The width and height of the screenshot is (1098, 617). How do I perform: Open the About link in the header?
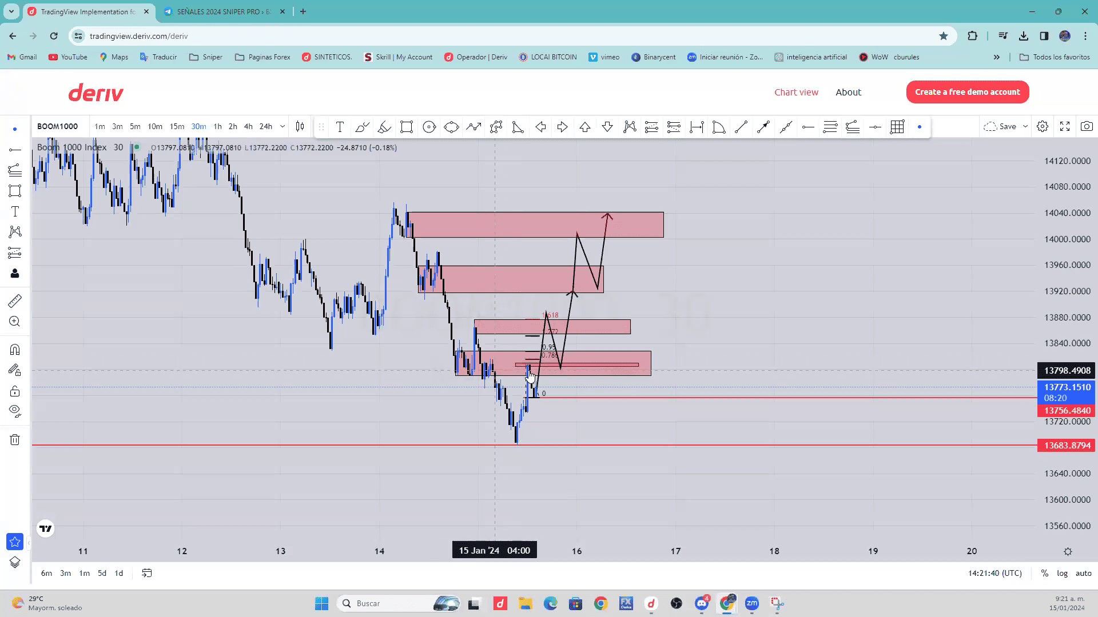(x=848, y=92)
